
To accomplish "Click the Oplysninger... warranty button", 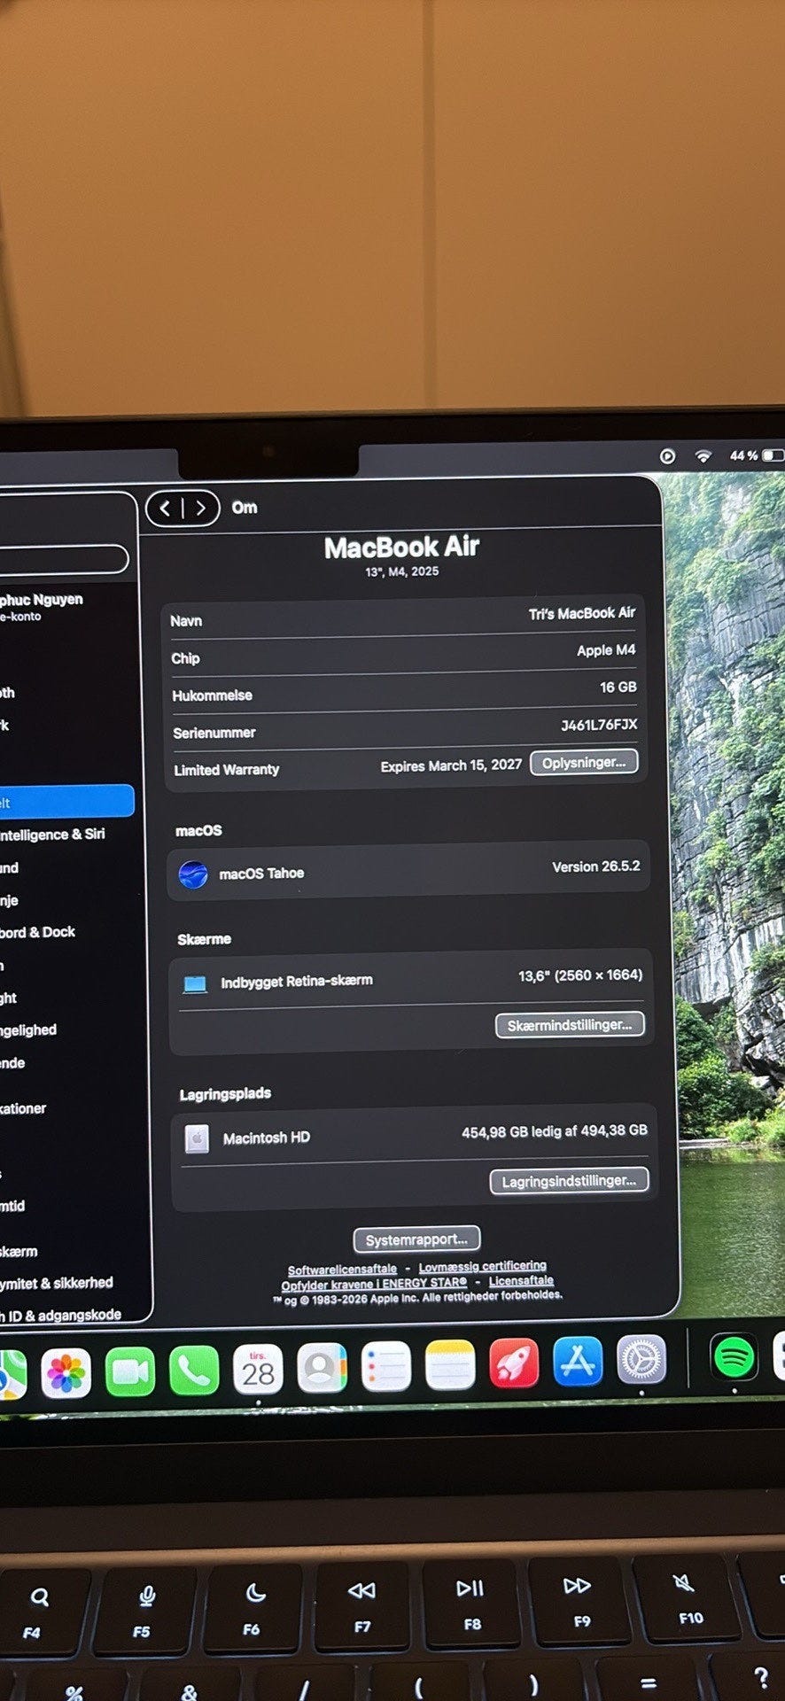I will click(x=584, y=763).
